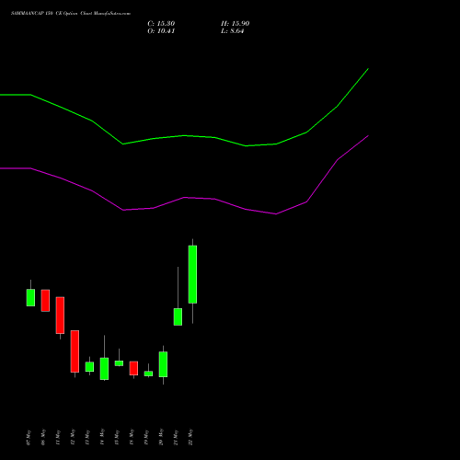Click the '15 May' date axis label
Screen dimensions: 460x460
tap(117, 438)
